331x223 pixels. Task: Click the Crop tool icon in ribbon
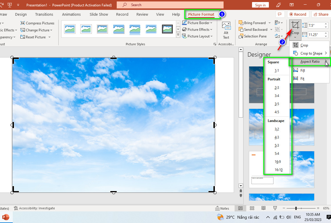tap(295, 25)
